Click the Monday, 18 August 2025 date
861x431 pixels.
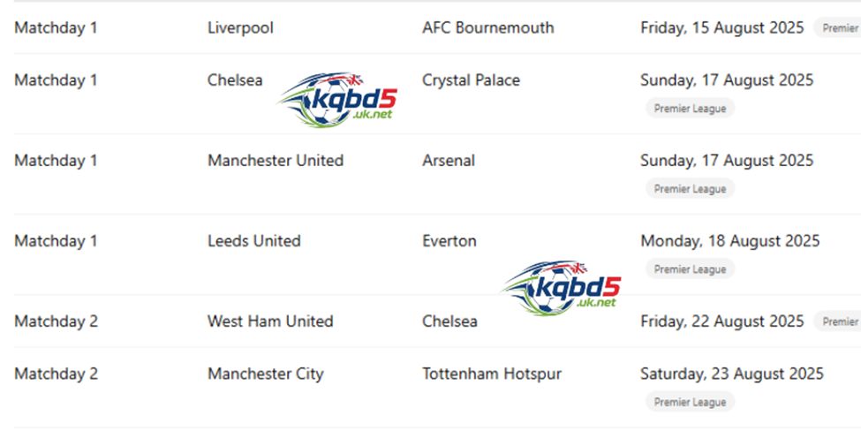point(729,241)
